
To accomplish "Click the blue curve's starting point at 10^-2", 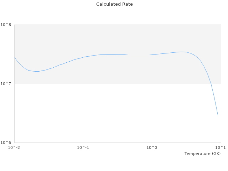I will tap(15, 57).
